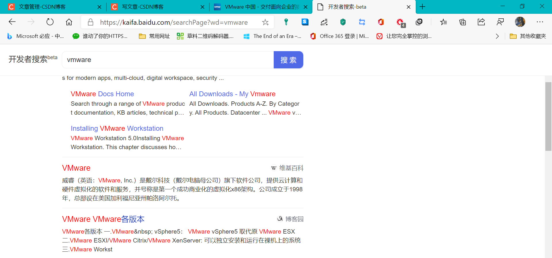
Task: Minimize the browser window
Action: pos(503,6)
